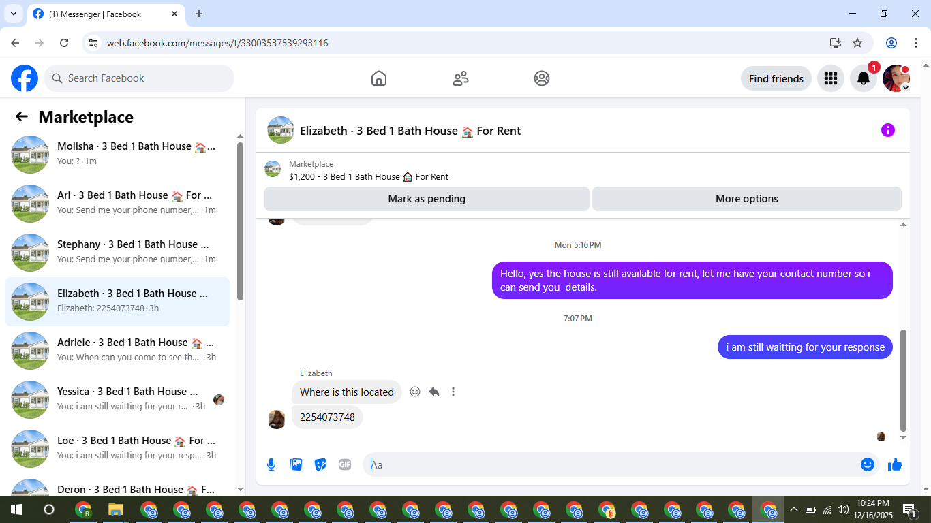Open Elizabeth conversation in list

pos(117,301)
